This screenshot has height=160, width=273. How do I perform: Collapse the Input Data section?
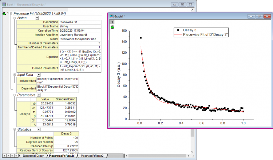15,75
